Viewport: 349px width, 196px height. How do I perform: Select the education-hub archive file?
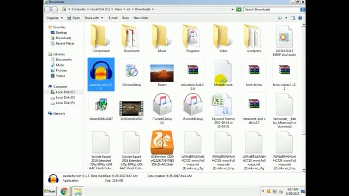click(192, 75)
